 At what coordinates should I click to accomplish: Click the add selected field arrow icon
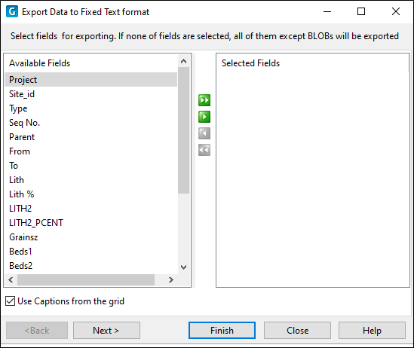(x=204, y=117)
